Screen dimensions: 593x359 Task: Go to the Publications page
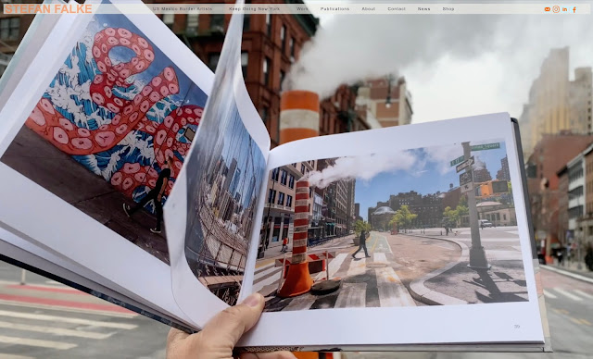(x=334, y=8)
